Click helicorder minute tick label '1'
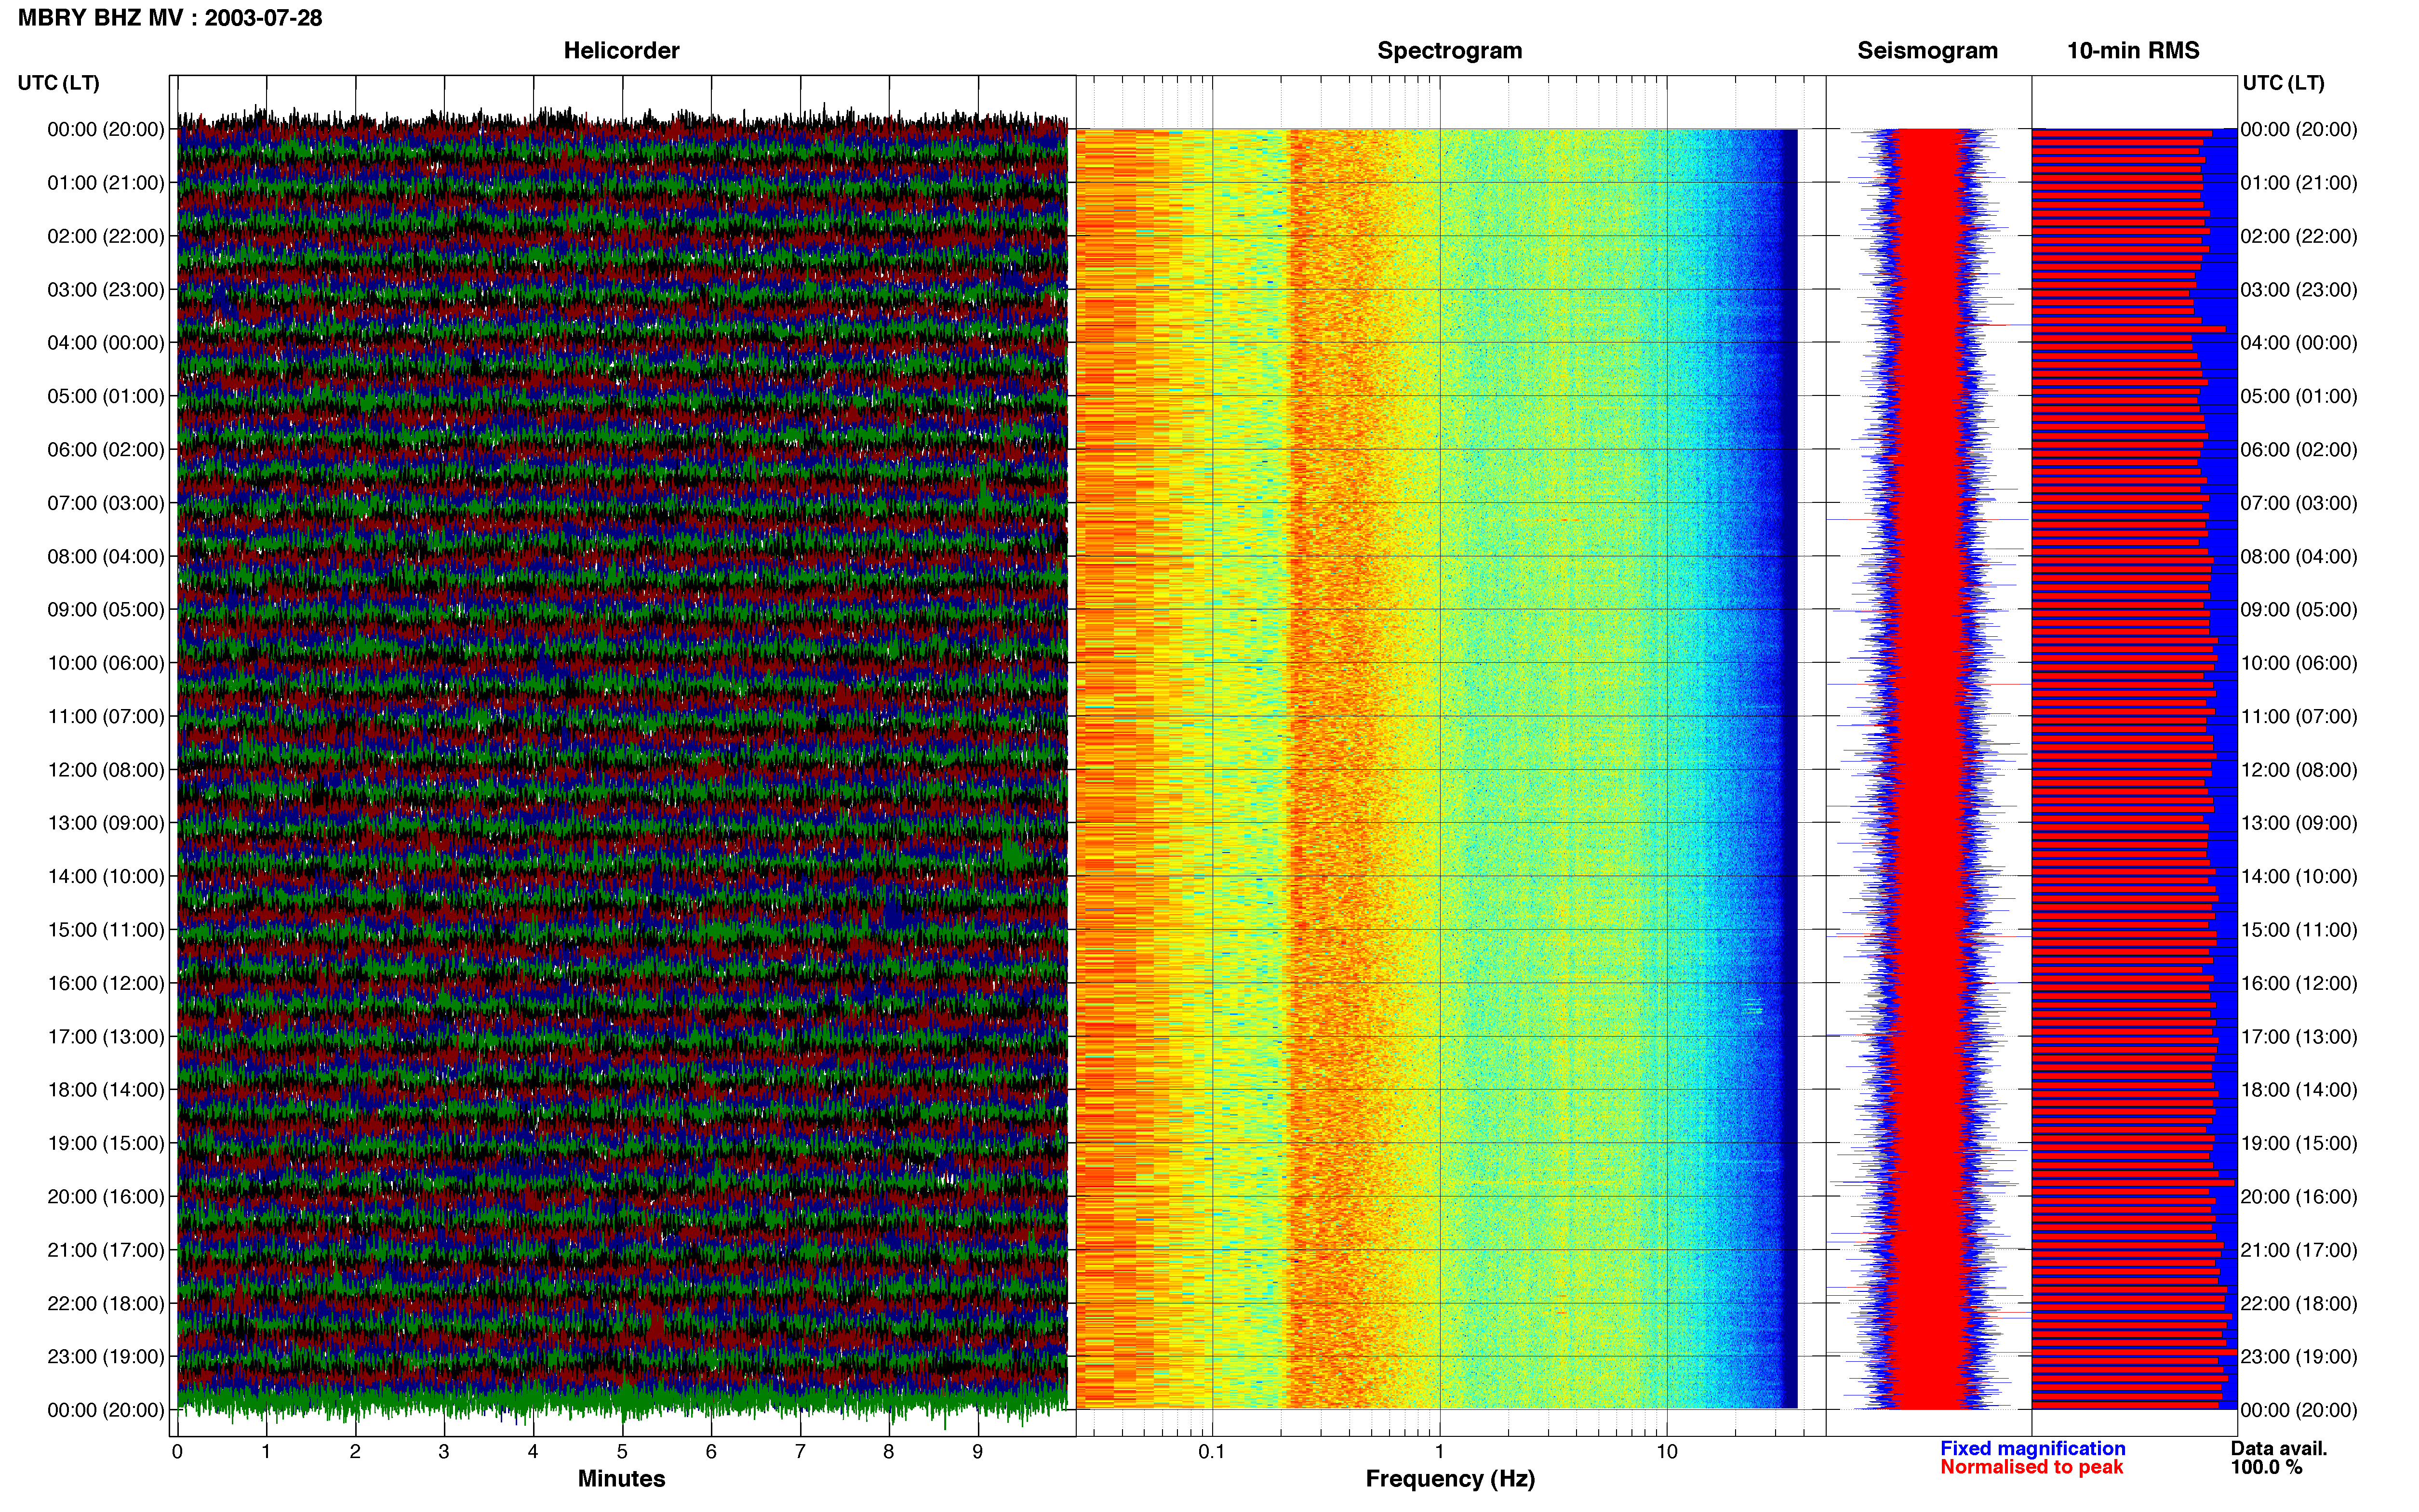The width and height of the screenshot is (2419, 1512). click(266, 1452)
